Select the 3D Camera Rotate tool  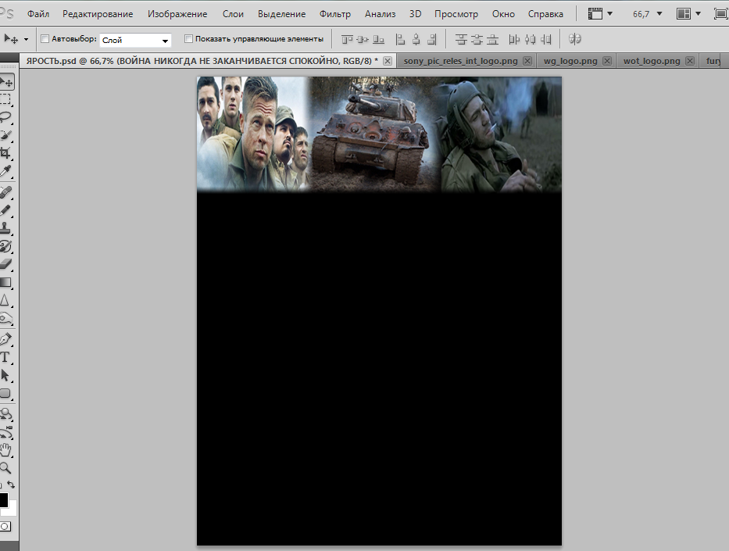click(5, 432)
